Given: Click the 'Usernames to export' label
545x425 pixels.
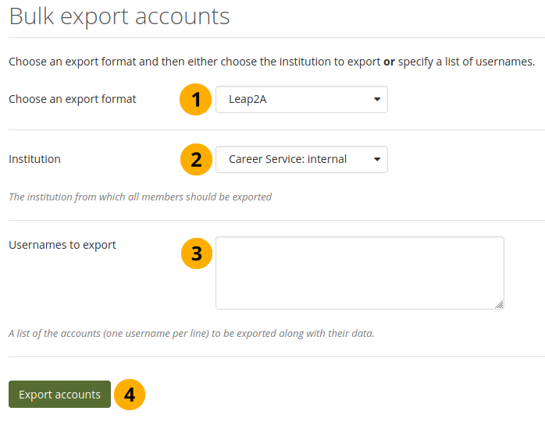Looking at the screenshot, I should point(62,245).
